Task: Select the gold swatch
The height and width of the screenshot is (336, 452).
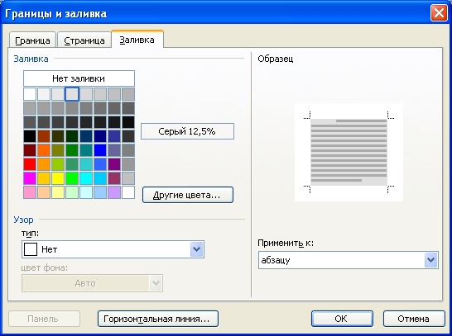Action: point(44,178)
